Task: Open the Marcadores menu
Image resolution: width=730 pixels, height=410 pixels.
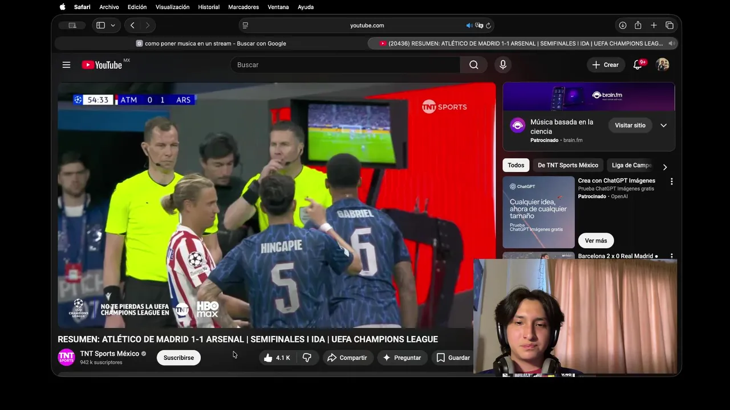Action: coord(244,7)
